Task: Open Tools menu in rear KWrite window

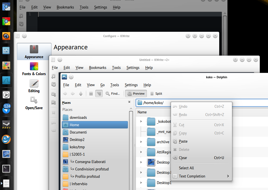Action: coord(84,7)
